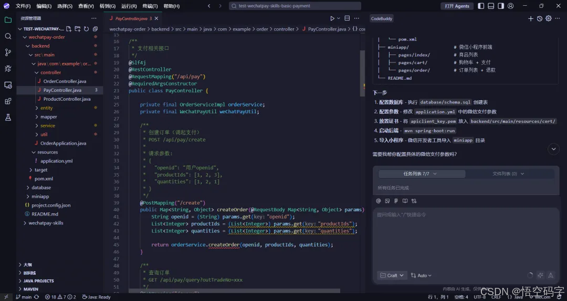
Task: Click the New File icon in explorer header
Action: click(x=69, y=29)
